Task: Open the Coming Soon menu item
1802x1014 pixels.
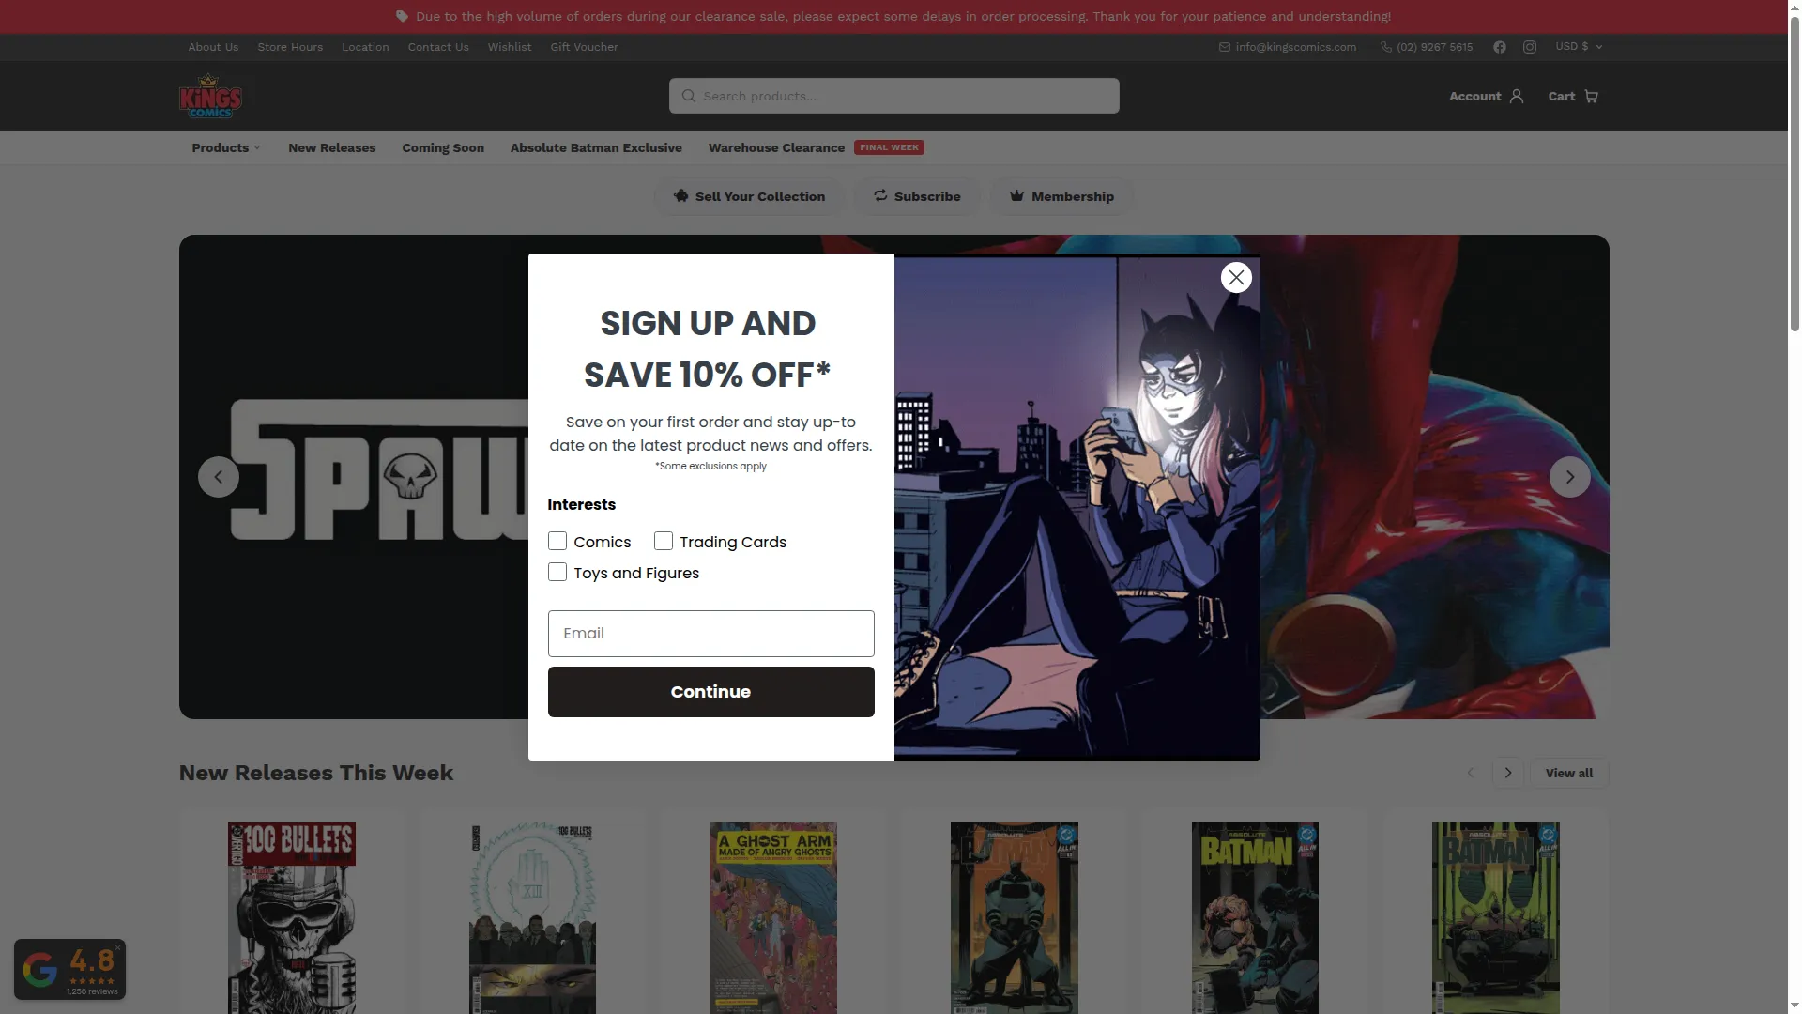Action: point(443,147)
